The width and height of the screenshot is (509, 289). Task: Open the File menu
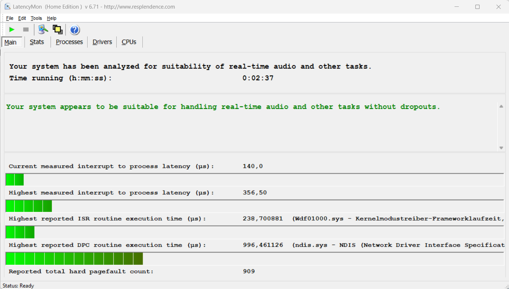coord(10,18)
